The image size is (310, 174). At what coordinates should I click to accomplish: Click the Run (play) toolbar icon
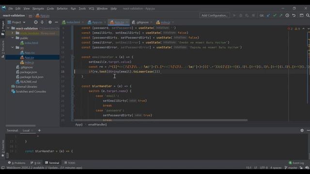click(234, 15)
